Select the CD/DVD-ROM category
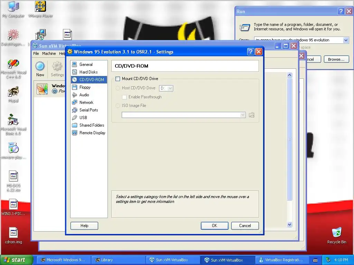Image resolution: width=354 pixels, height=265 pixels. click(x=89, y=80)
